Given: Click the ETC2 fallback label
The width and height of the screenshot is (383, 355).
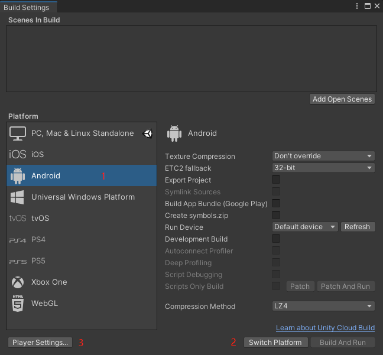Looking at the screenshot, I should pyautogui.click(x=188, y=168).
